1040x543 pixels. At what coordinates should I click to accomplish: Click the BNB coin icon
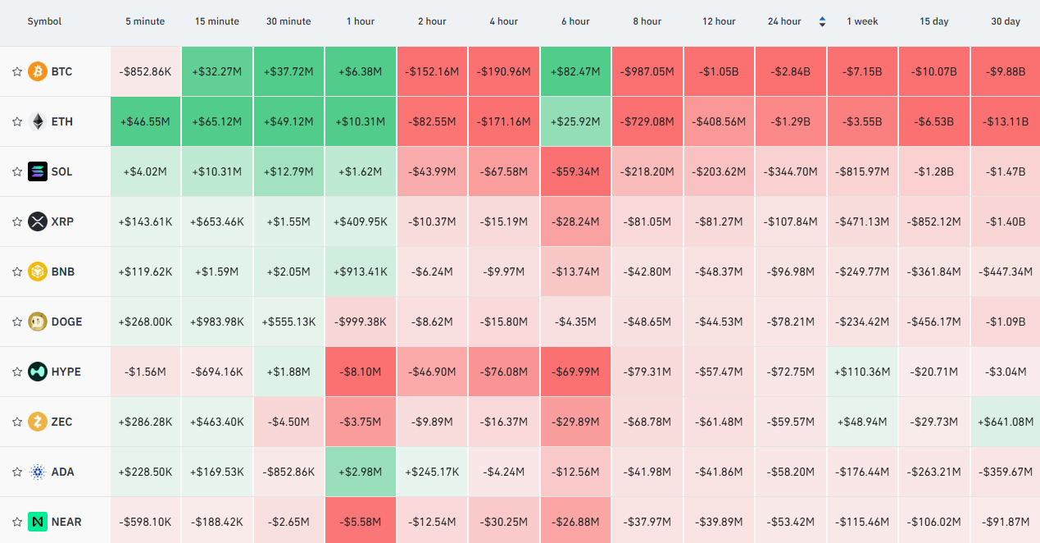tap(38, 271)
